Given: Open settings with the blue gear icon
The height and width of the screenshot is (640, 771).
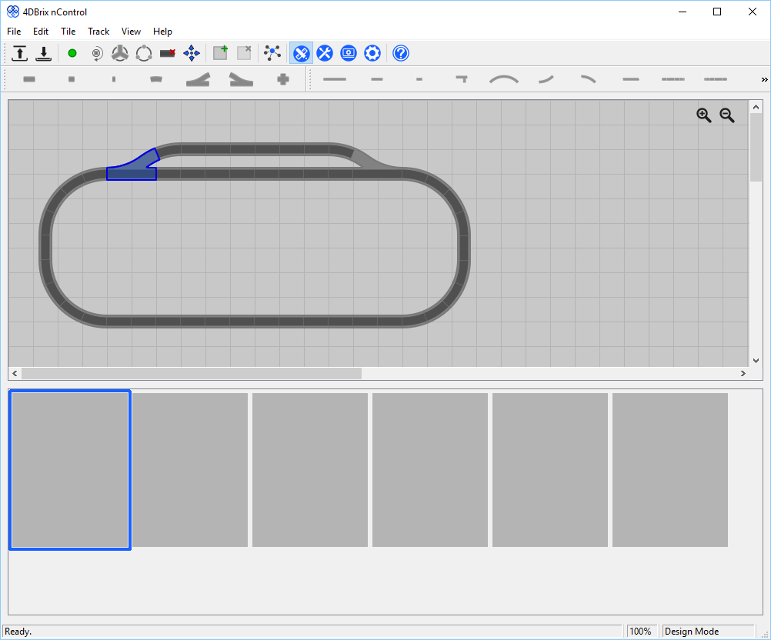Looking at the screenshot, I should (x=372, y=53).
